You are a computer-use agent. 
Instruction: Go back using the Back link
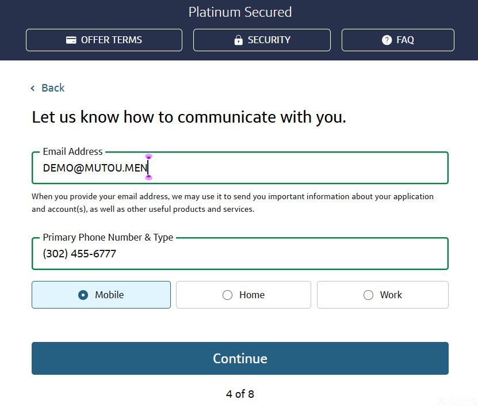tap(53, 88)
